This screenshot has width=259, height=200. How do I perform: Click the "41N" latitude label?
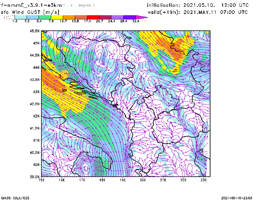click(x=36, y=140)
